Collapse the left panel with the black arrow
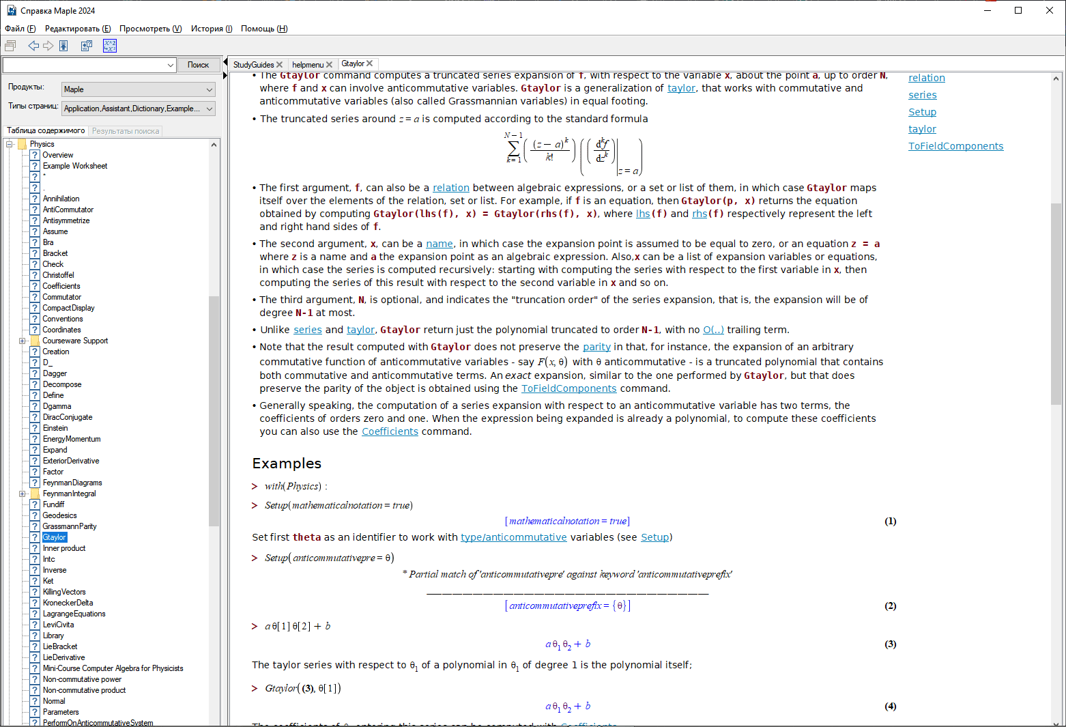Image resolution: width=1066 pixels, height=727 pixels. [225, 61]
